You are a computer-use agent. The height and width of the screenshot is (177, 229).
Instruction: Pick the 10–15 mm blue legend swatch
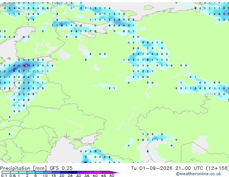[x=48, y=172]
